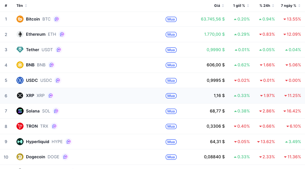
Task: Click XRP price 1,16 $
Action: (219, 96)
